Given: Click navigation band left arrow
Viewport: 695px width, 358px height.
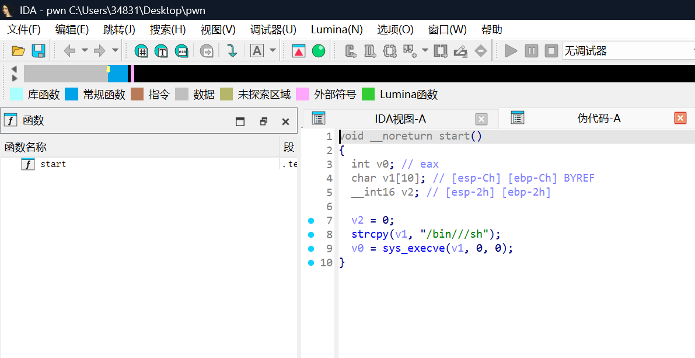Looking at the screenshot, I should [14, 69].
